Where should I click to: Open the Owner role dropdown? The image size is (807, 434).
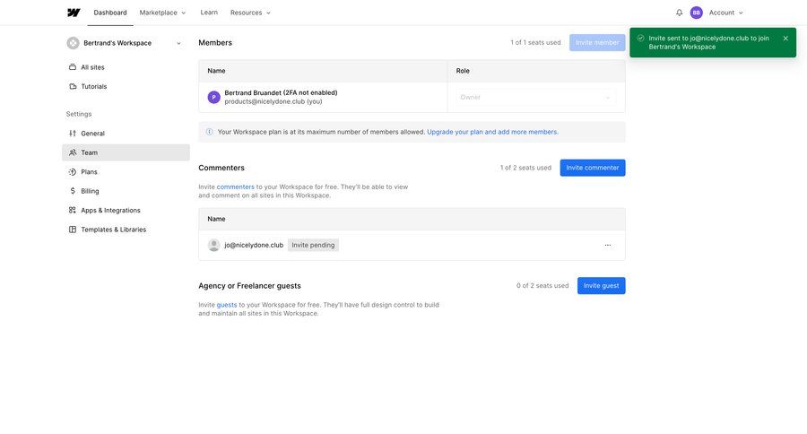[535, 98]
